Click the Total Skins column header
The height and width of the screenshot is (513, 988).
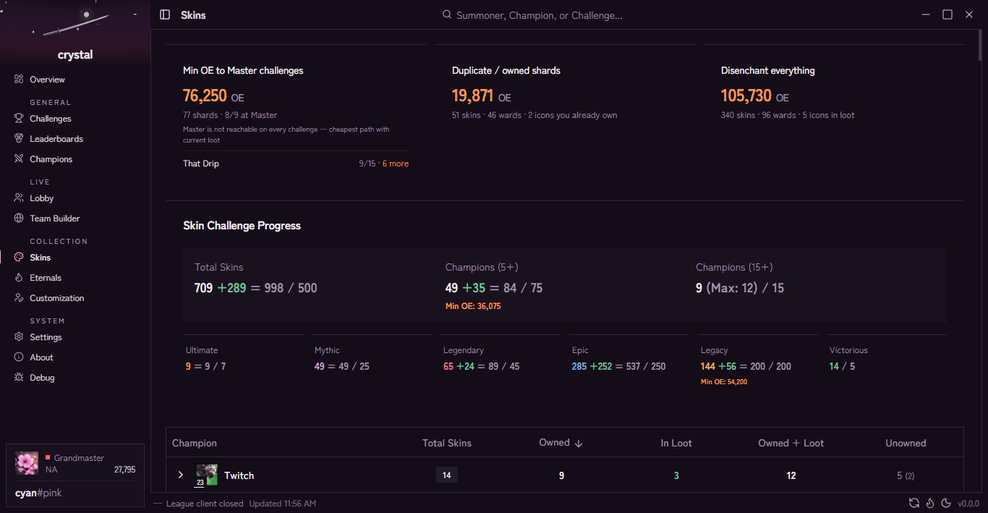coord(447,443)
